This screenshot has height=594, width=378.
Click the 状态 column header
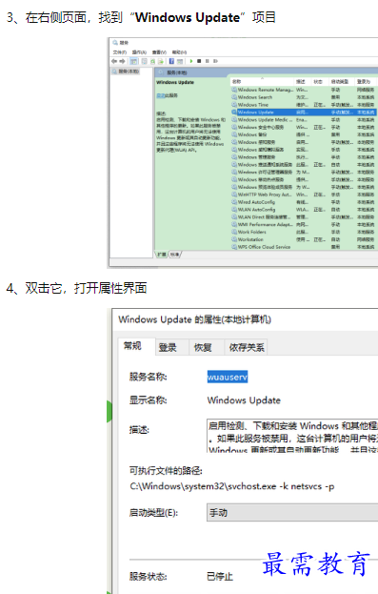click(x=320, y=81)
